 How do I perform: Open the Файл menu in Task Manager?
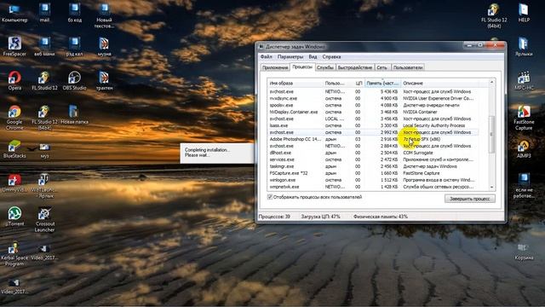266,57
